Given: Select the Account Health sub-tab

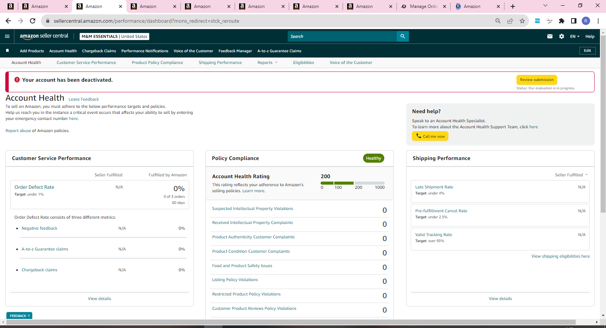Looking at the screenshot, I should click(26, 62).
